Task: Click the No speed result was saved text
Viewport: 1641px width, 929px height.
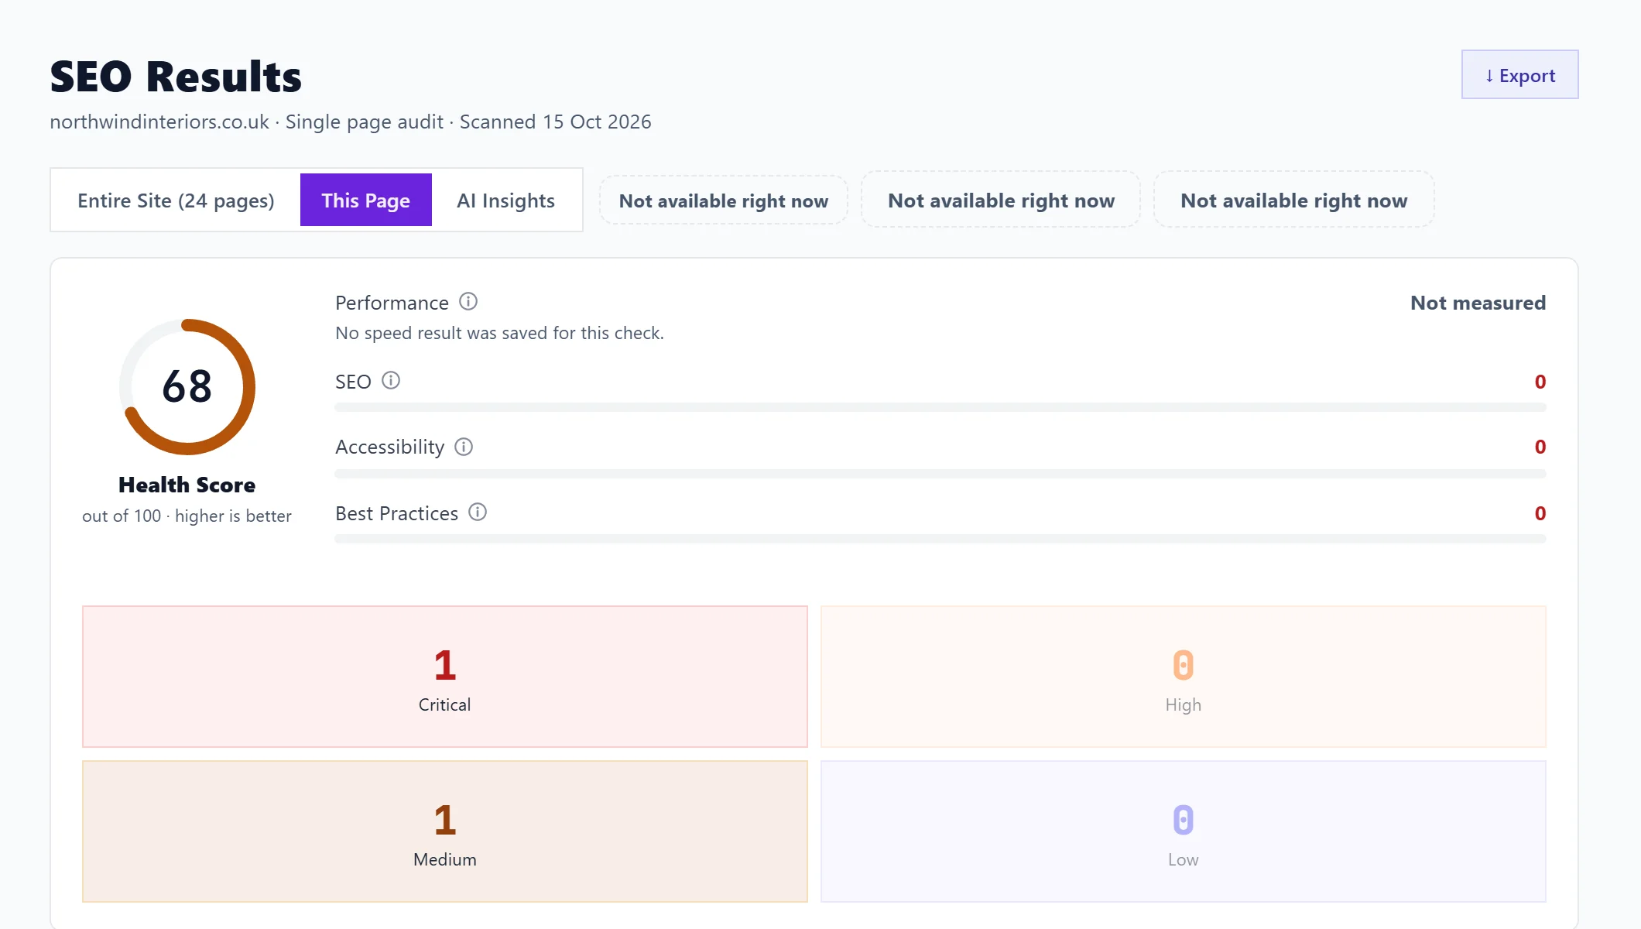Action: 499,333
